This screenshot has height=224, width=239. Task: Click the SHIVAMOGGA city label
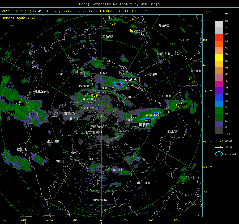coord(99,200)
